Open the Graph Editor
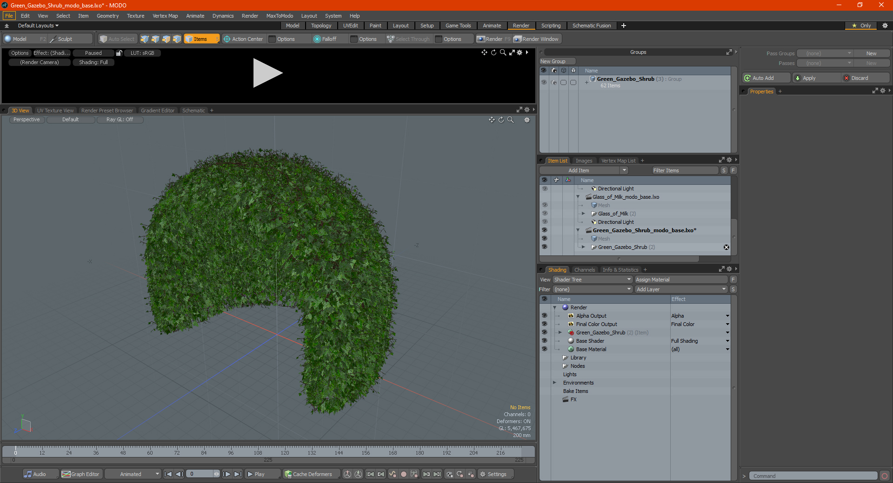The height and width of the screenshot is (483, 893). pos(81,474)
